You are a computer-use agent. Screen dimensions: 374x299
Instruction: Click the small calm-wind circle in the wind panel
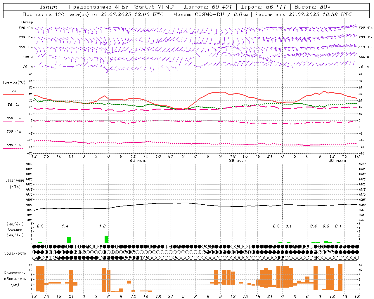pos(162,67)
